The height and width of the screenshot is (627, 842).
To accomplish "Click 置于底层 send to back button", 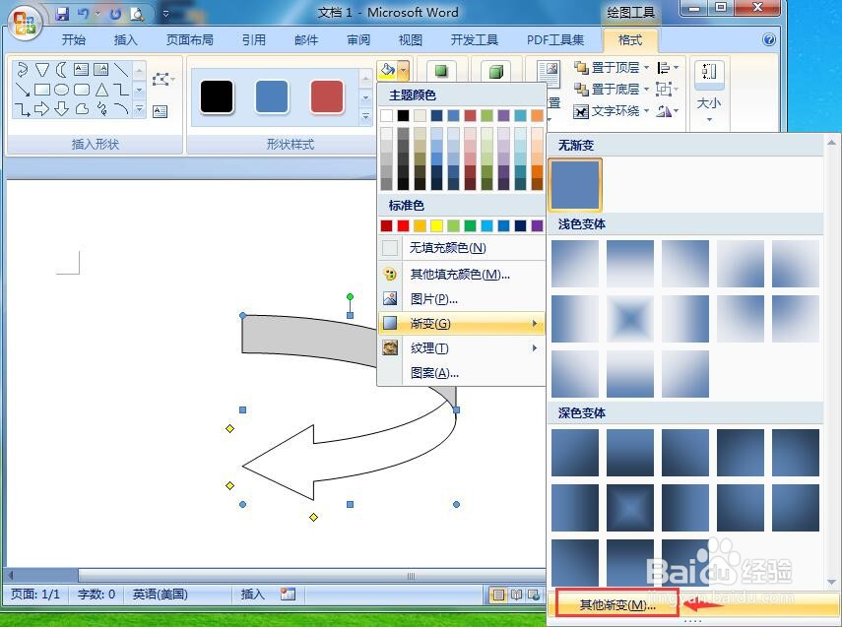I will pos(607,90).
